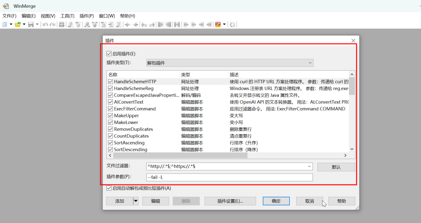Click the plugin list scroll-down arrow
The width and height of the screenshot is (421, 223).
(352, 149)
